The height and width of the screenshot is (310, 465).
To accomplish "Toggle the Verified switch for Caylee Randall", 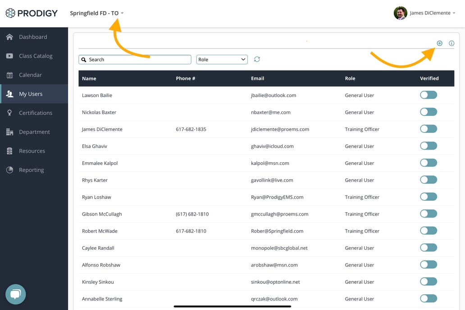I will tap(428, 247).
